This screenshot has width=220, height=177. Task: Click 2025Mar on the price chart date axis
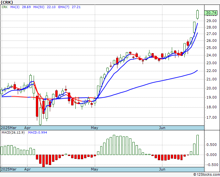(9, 128)
